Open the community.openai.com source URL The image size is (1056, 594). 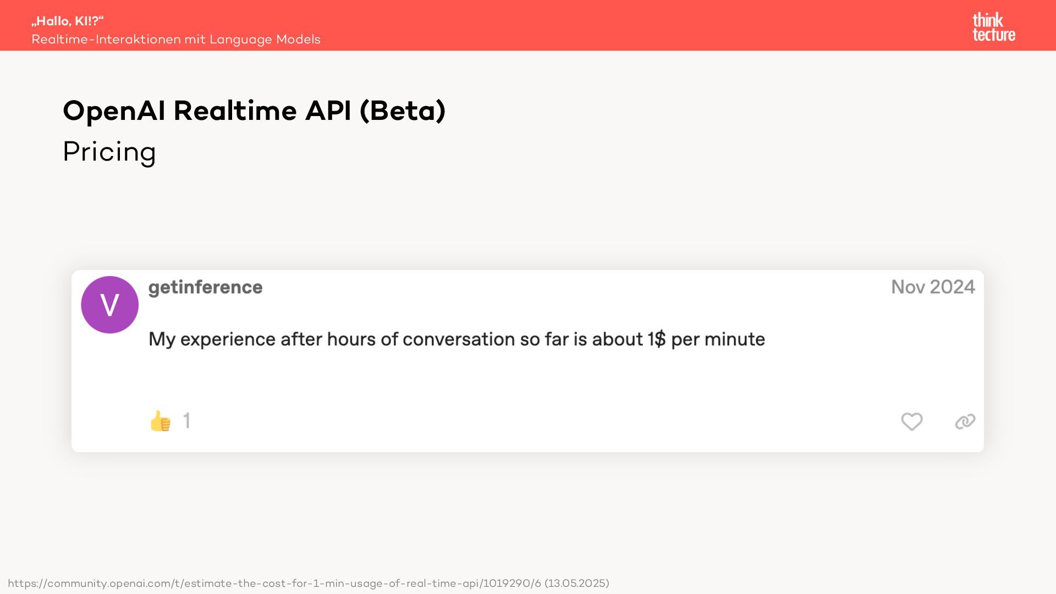[x=274, y=583]
